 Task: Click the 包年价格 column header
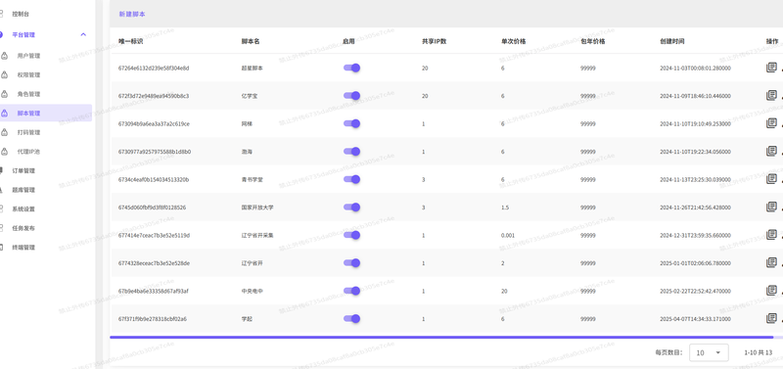click(593, 41)
